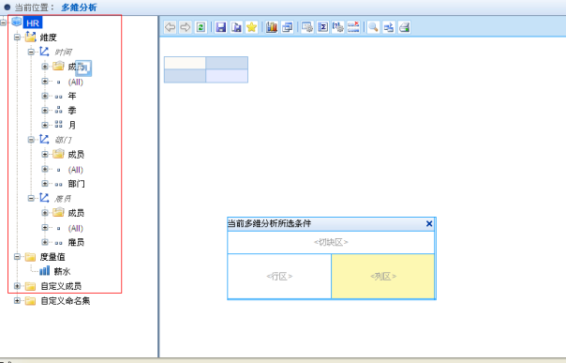Click the yellow star favorites icon
Viewport: 566px width, 363px height.
point(251,27)
